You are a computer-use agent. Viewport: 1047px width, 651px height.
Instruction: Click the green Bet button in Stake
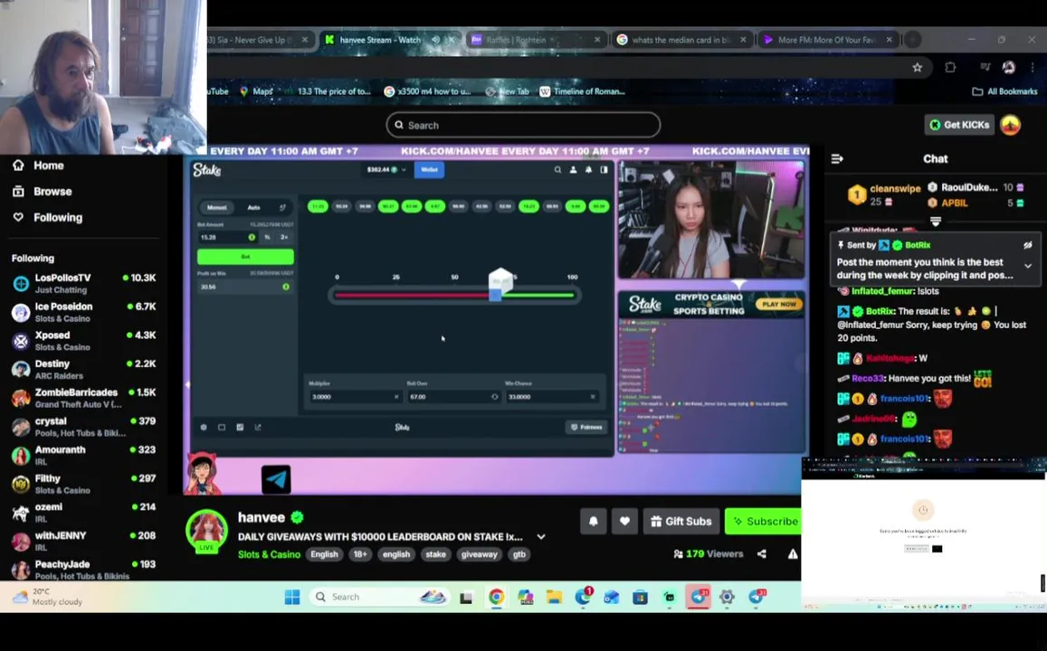tap(245, 257)
